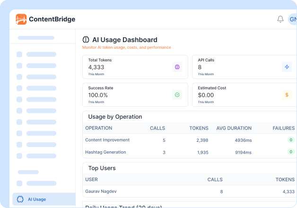The height and width of the screenshot is (208, 297).
Task: Click the 9194ms duration cell
Action: (243, 152)
